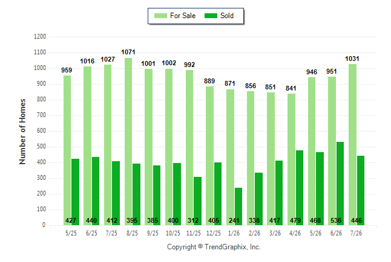391x262 pixels.
Task: Select the For Sale legend label
Action: pos(183,16)
